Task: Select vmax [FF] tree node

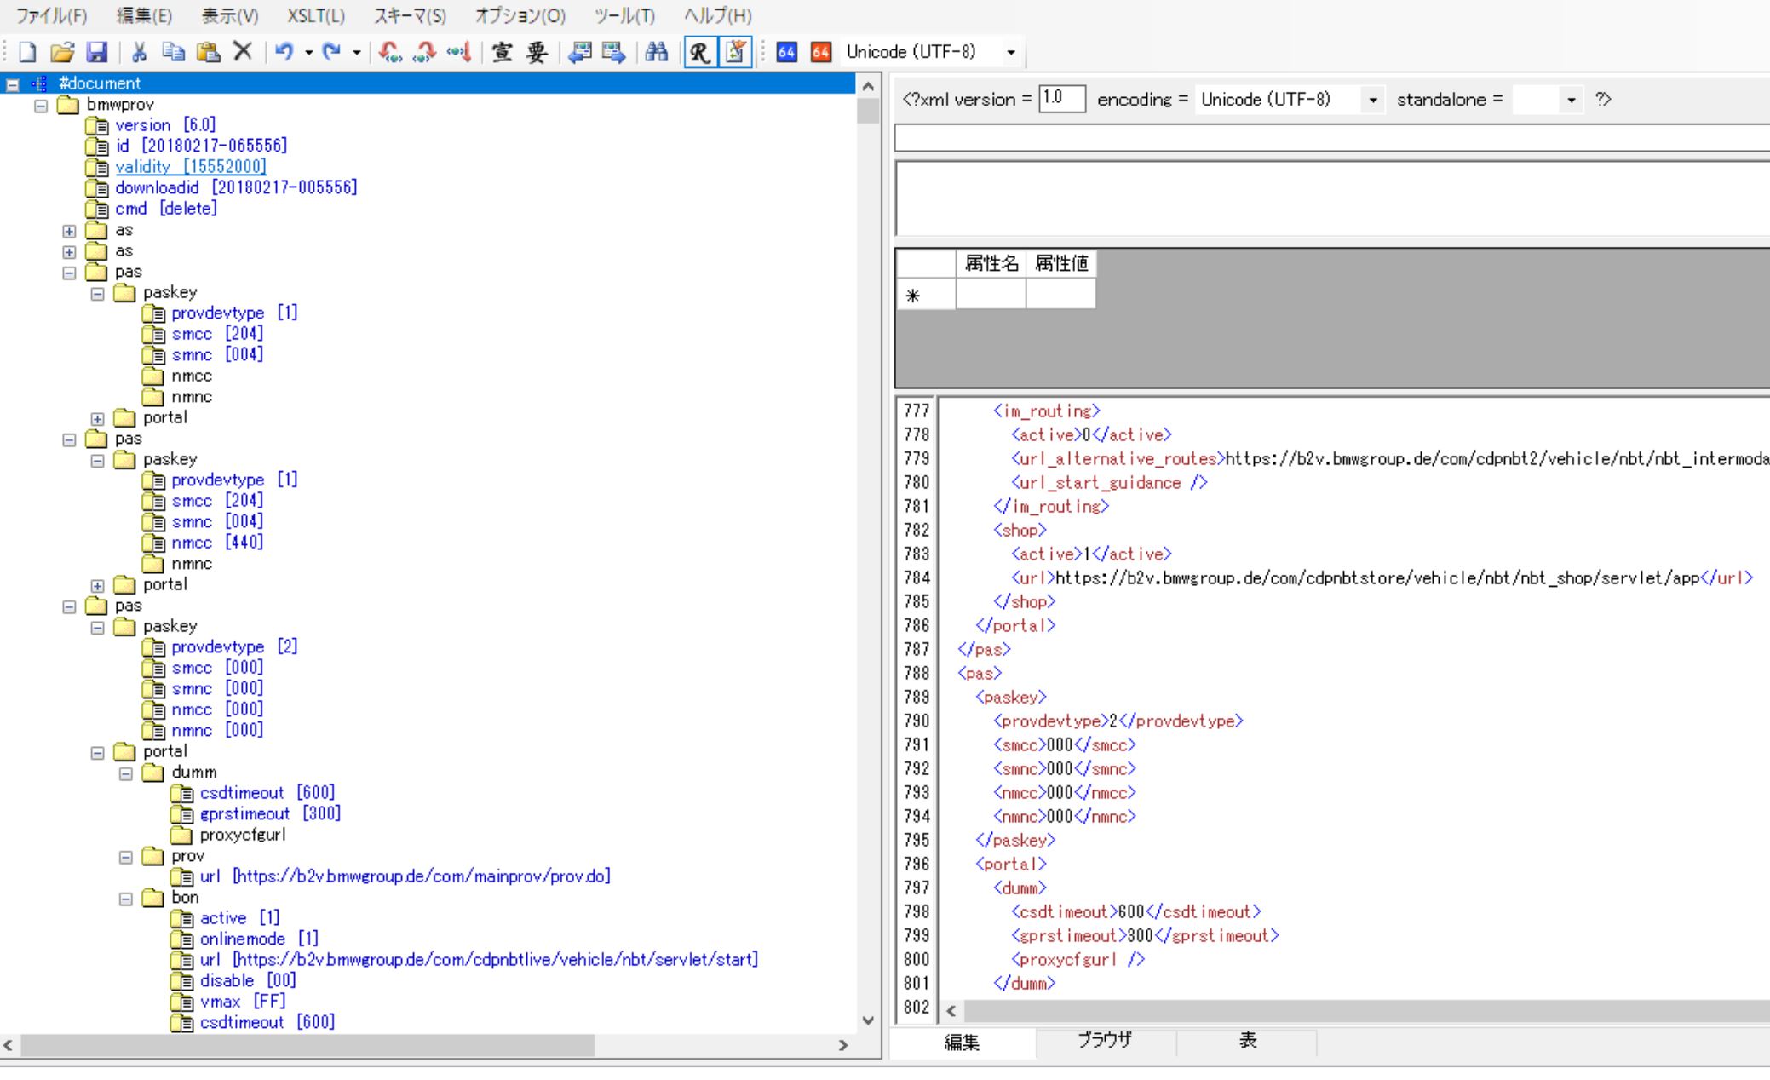Action: coord(243,1002)
